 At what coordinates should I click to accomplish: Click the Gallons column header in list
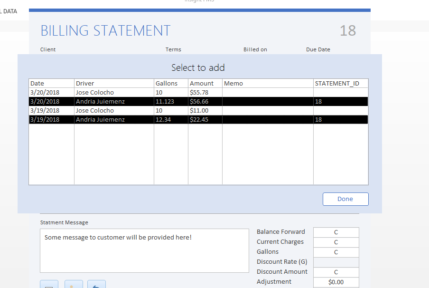point(171,83)
